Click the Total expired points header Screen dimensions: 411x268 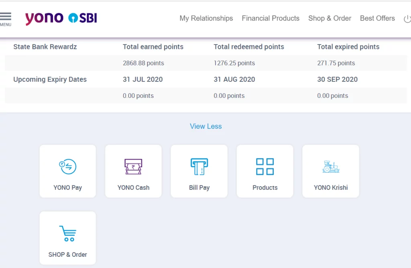pyautogui.click(x=348, y=47)
